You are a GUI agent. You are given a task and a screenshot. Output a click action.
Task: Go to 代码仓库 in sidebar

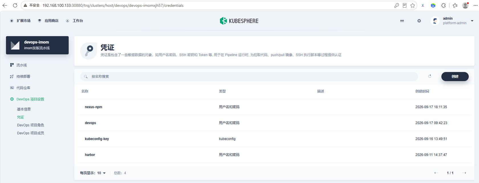[x=20, y=88]
